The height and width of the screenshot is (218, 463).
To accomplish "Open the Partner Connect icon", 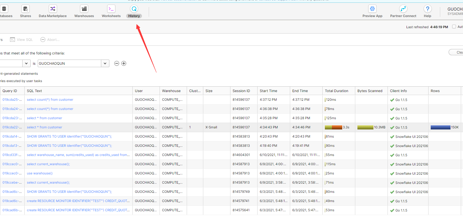I will (x=403, y=9).
